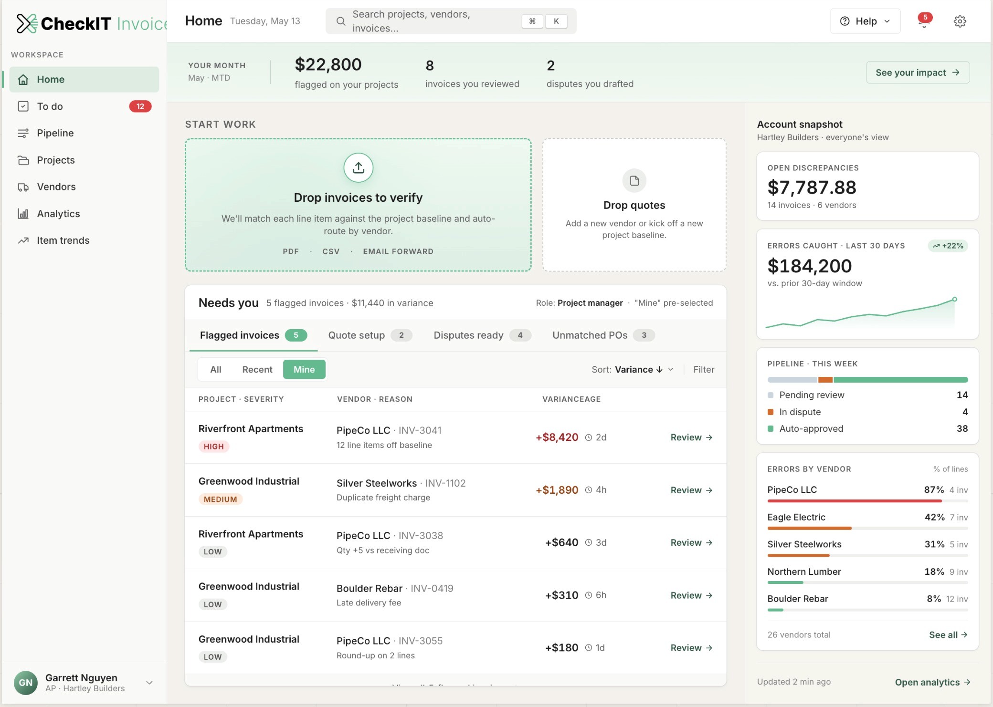The image size is (993, 707).
Task: Click the HIGH severity badge
Action: 213,447
